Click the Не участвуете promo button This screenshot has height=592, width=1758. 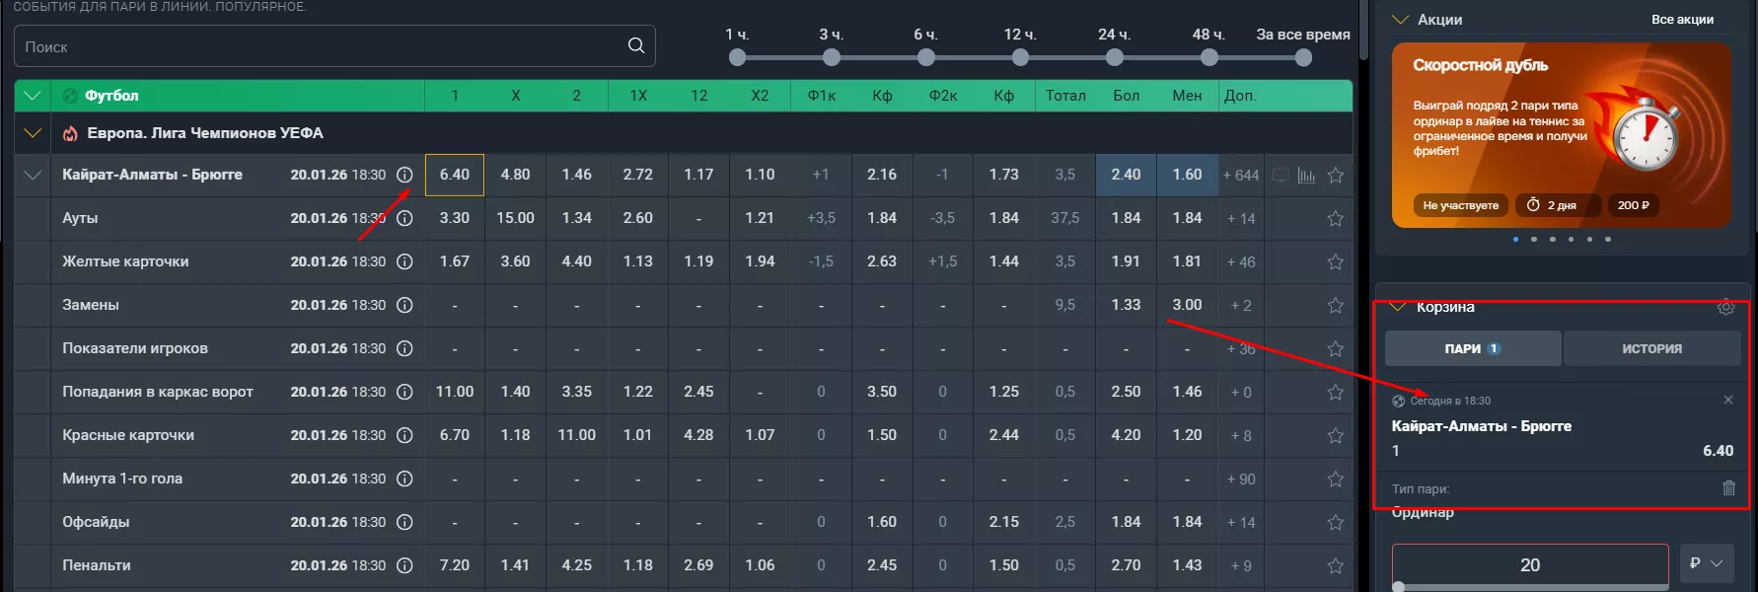pyautogui.click(x=1460, y=205)
